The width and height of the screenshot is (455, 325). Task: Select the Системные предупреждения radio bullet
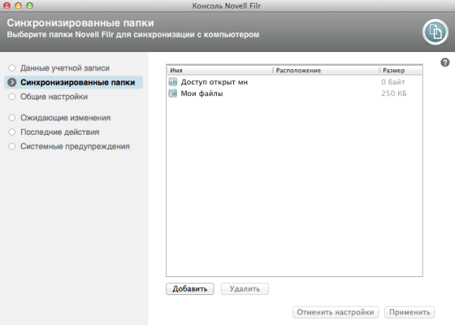(12, 146)
